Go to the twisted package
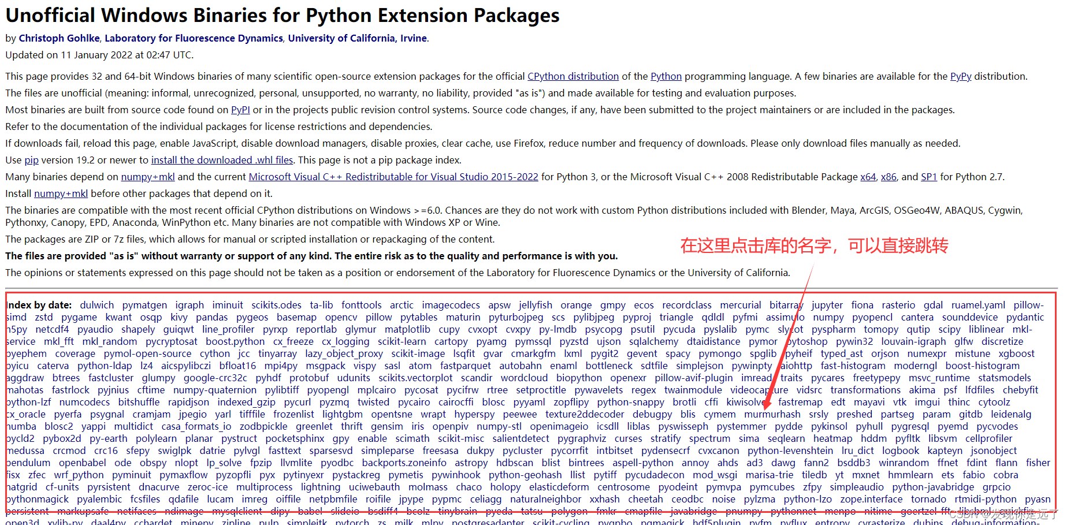Image resolution: width=1067 pixels, height=525 pixels. [x=373, y=402]
